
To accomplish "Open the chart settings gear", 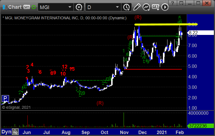I will (79, 7).
